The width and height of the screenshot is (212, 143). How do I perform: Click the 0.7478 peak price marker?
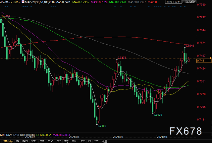(x=122, y=58)
